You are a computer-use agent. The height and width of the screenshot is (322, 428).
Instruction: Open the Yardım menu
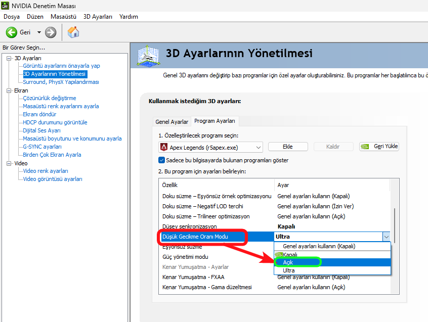[x=129, y=17]
